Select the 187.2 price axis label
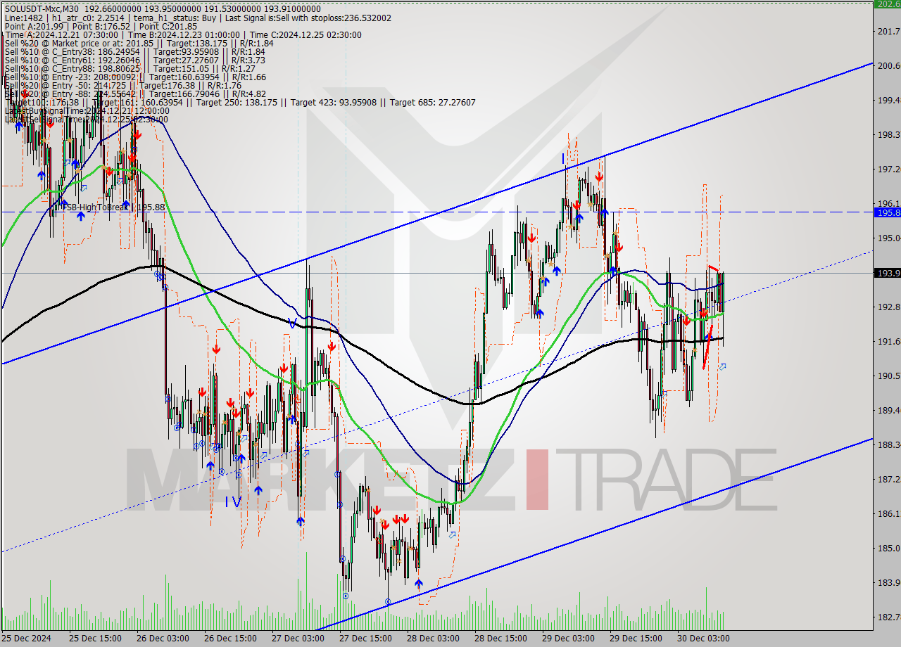This screenshot has width=901, height=647. 888,479
